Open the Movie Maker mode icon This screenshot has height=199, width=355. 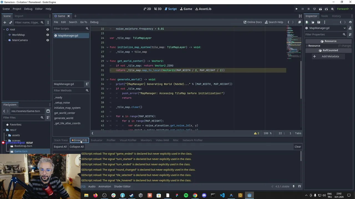[x=332, y=9]
